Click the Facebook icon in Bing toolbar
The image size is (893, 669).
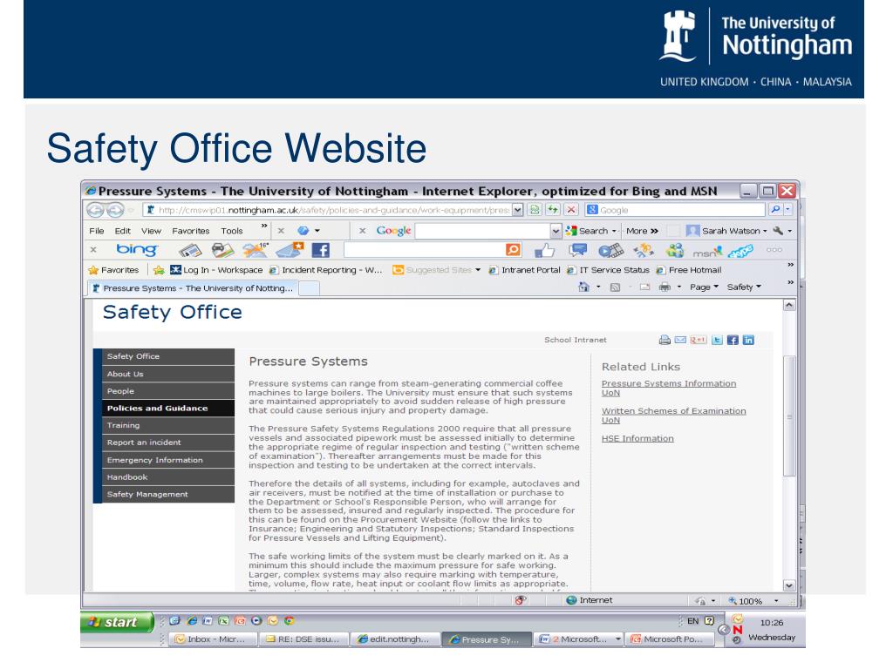pyautogui.click(x=321, y=250)
